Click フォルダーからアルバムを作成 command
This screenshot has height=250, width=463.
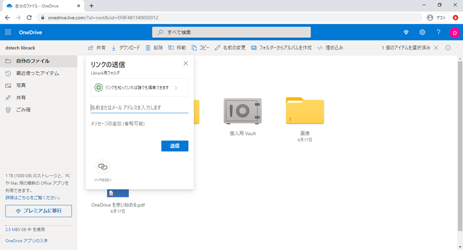(x=281, y=48)
